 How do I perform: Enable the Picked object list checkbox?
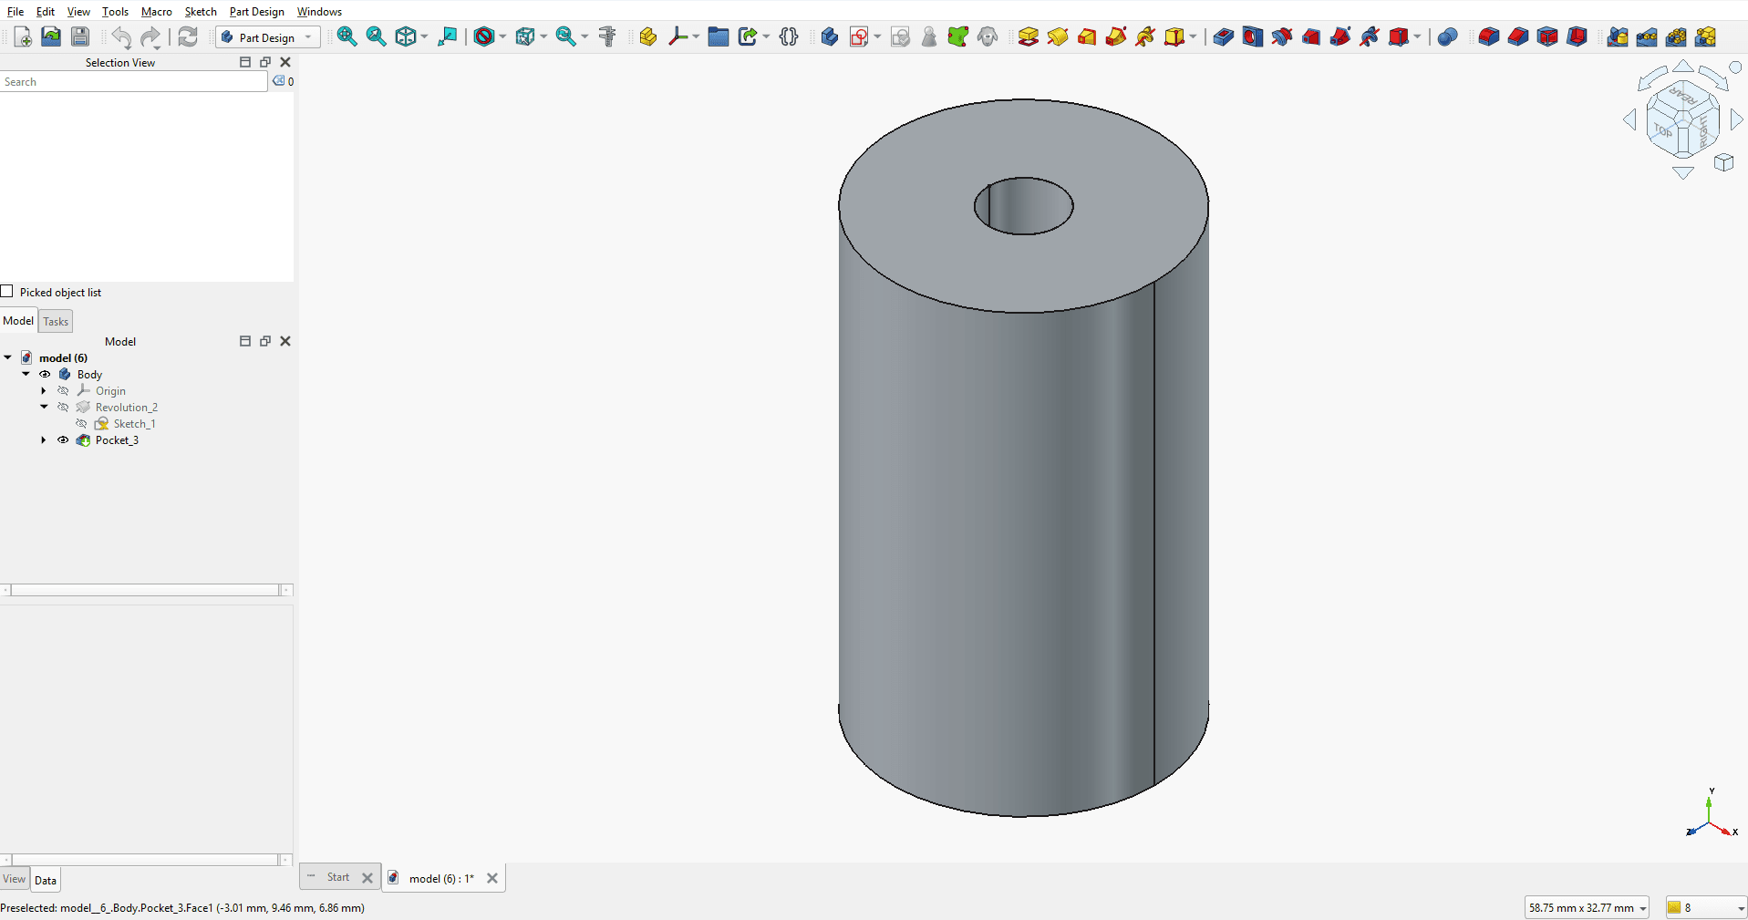7,292
